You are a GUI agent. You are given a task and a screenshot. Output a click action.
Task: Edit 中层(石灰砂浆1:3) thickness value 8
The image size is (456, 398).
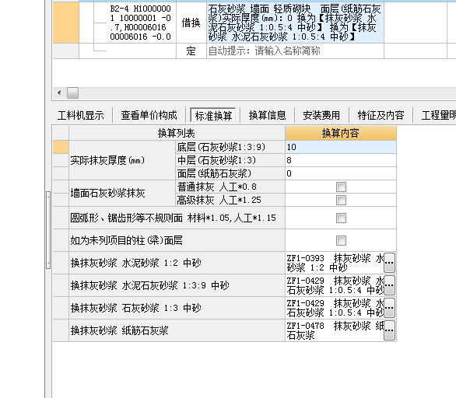[341, 160]
